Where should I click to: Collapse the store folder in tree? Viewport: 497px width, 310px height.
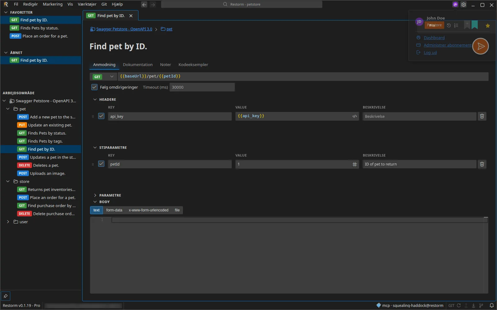pyautogui.click(x=8, y=181)
